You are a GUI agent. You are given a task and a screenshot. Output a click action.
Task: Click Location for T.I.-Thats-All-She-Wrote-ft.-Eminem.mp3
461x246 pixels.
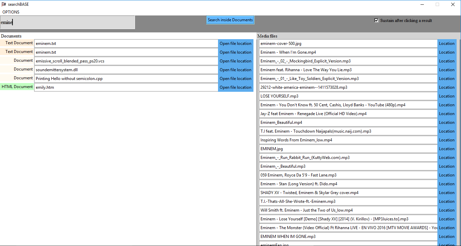click(x=447, y=201)
